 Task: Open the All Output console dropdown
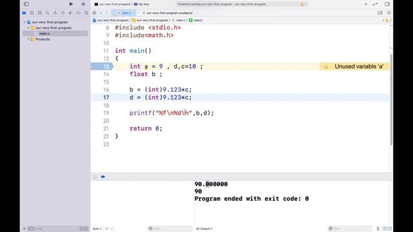coord(204,229)
